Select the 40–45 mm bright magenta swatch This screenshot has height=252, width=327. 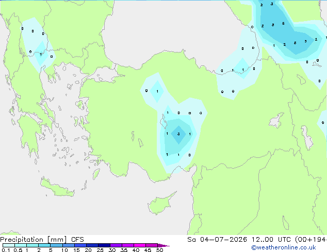140,245
